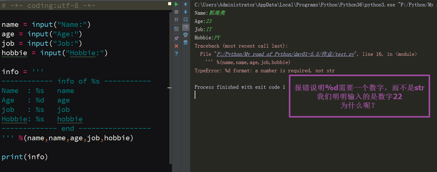Click the purple annotation text box

click(359, 96)
